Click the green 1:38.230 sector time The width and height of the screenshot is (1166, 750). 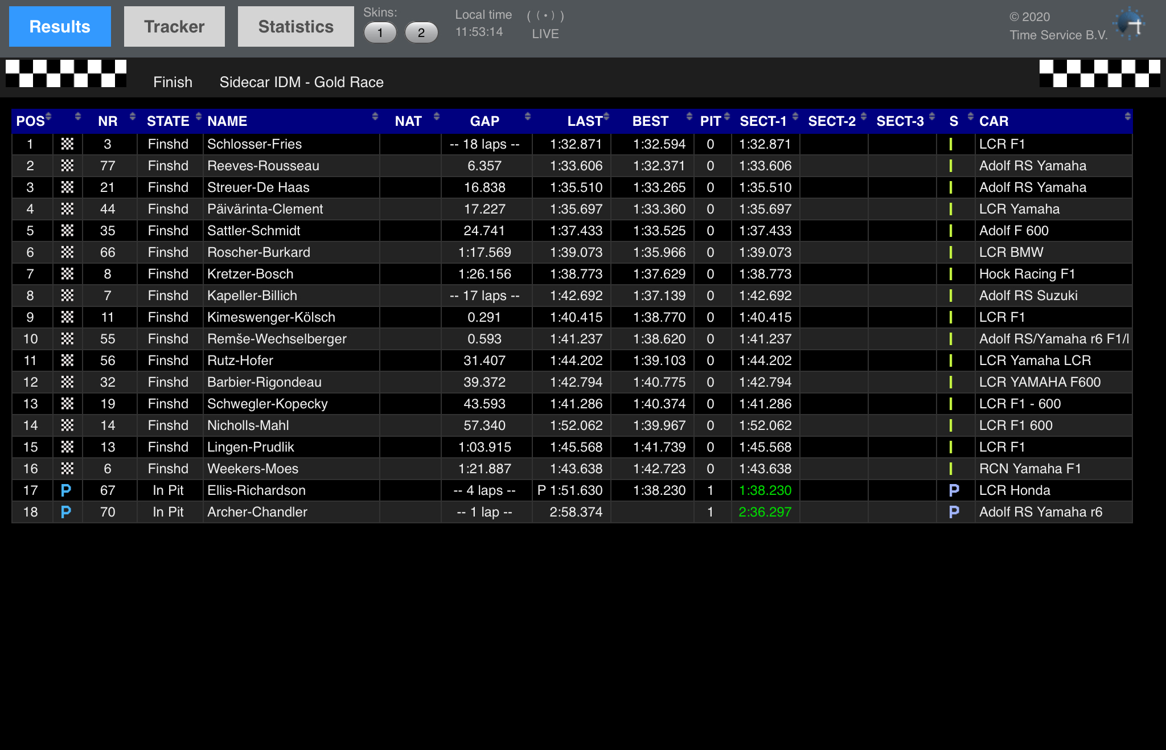pos(765,490)
